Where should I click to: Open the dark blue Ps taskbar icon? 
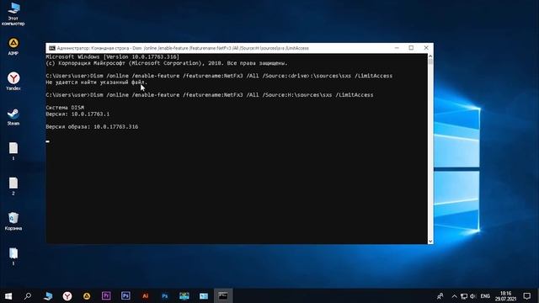coord(165,295)
